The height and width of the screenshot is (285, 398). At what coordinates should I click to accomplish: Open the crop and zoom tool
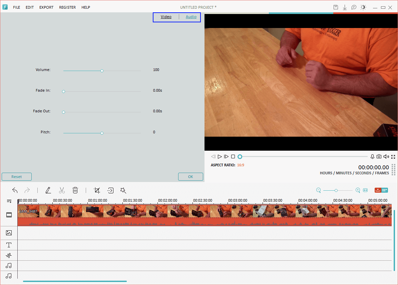point(97,190)
